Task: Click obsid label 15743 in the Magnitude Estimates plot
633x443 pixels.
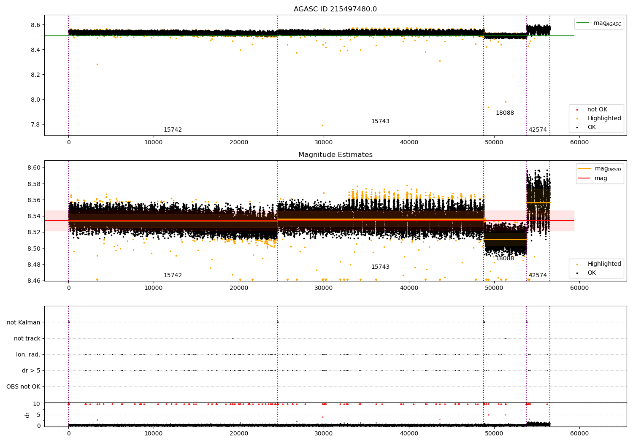Action: click(x=380, y=267)
